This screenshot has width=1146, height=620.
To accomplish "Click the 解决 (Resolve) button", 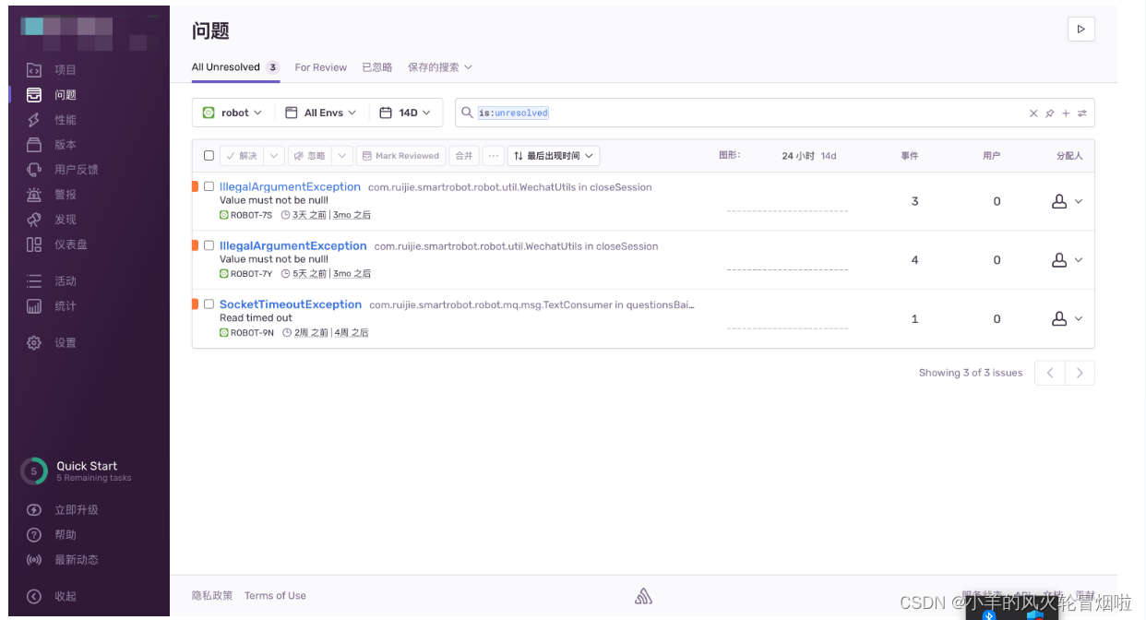I will tap(242, 156).
